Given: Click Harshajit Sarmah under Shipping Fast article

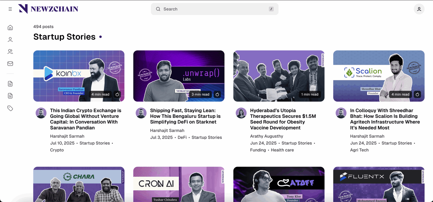Looking at the screenshot, I should click(x=167, y=130).
